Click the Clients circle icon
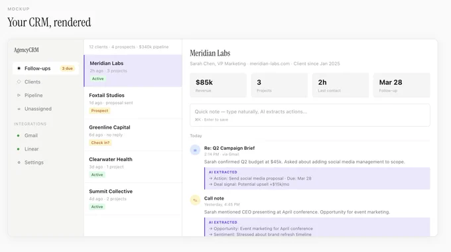The height and width of the screenshot is (252, 451). [19, 82]
